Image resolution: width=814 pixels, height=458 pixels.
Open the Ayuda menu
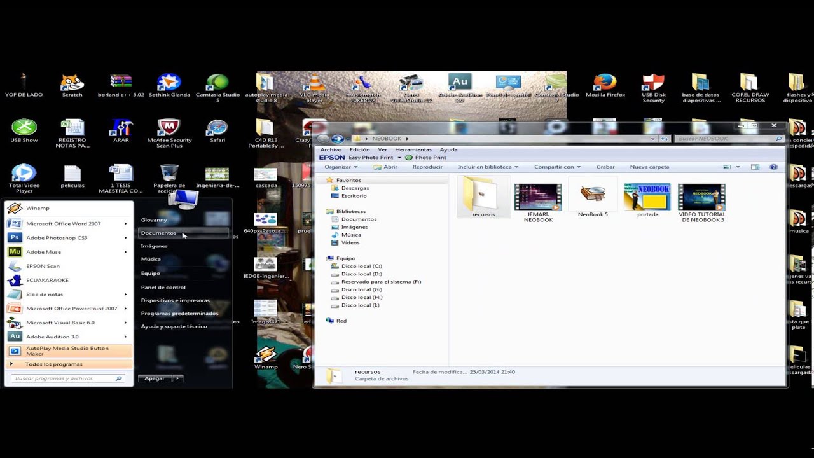point(448,149)
